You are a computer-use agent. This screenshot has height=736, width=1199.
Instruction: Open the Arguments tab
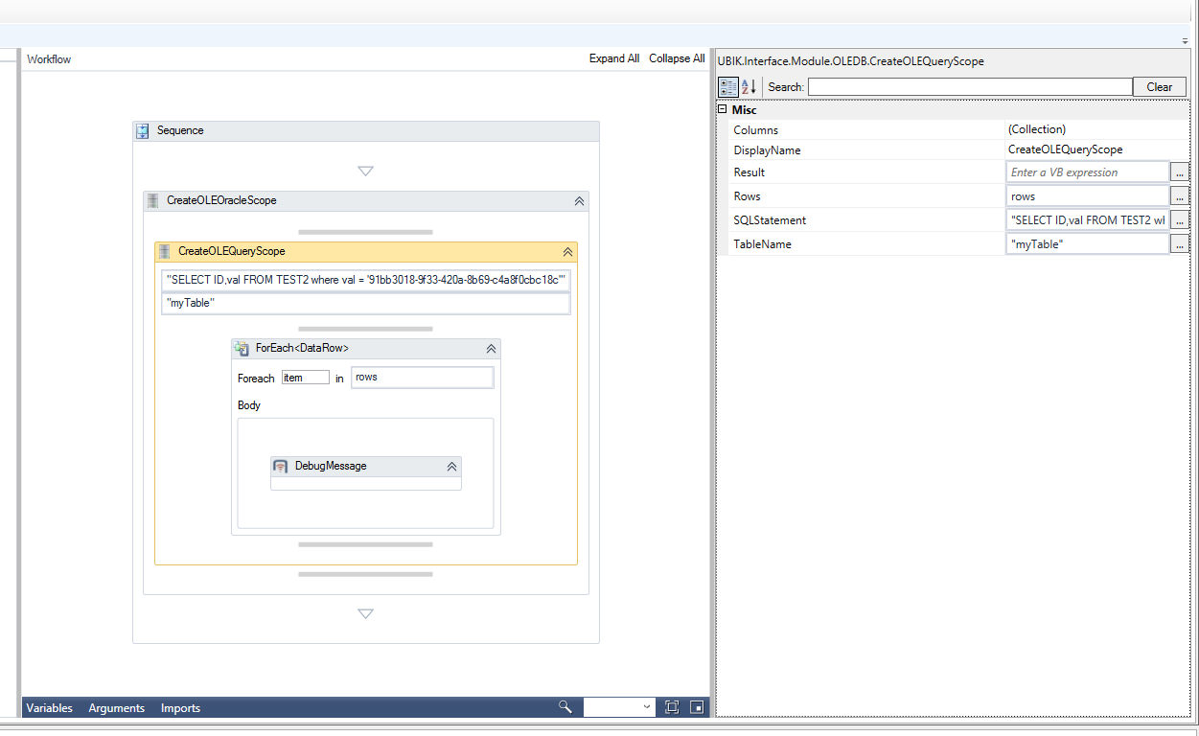click(116, 708)
